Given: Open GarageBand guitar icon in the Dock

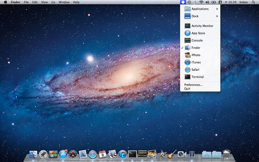Looking at the screenshot, I should (172, 154).
